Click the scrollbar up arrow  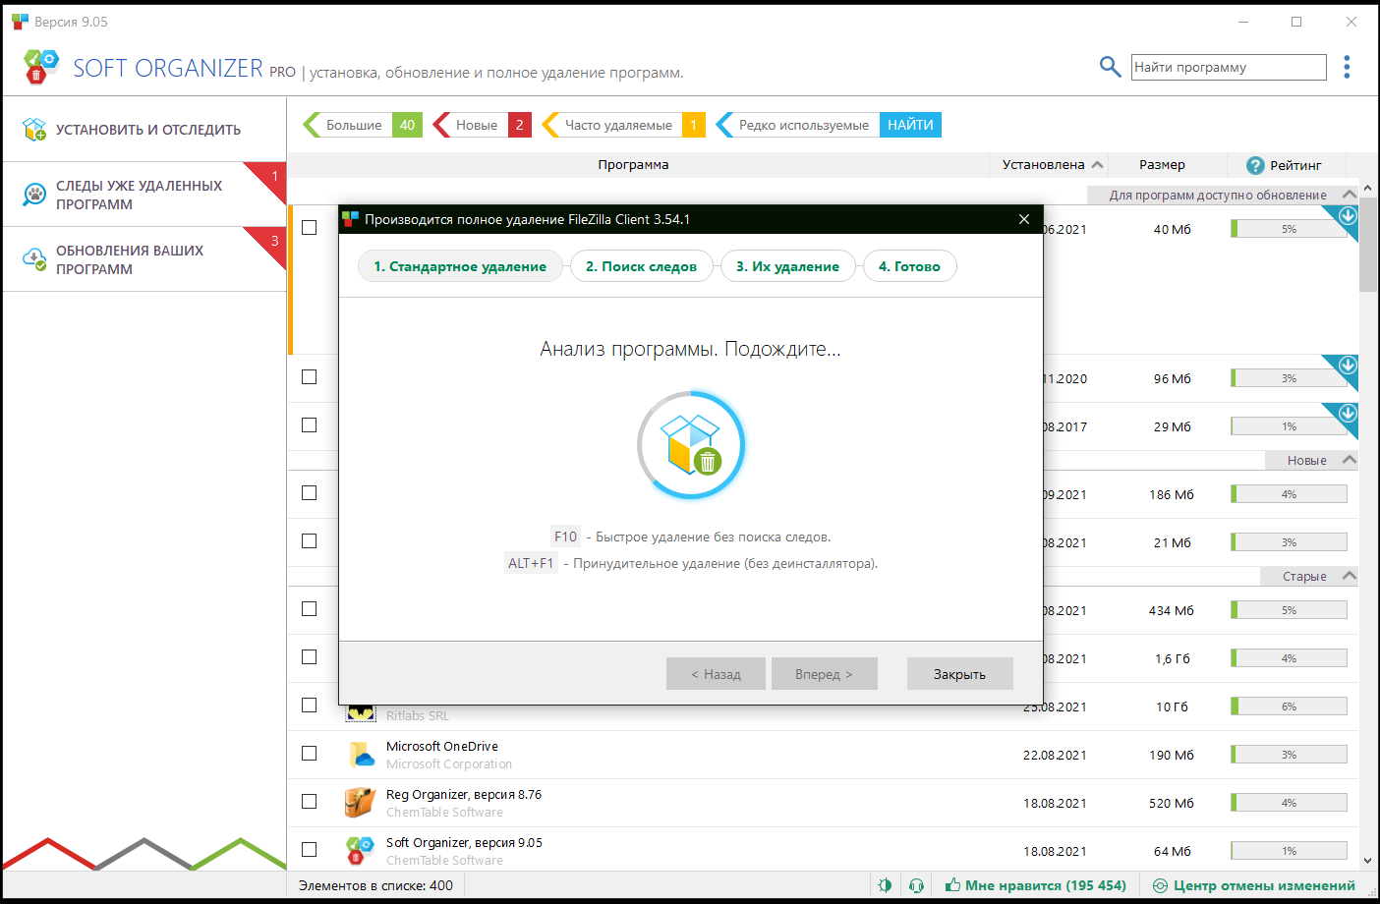pyautogui.click(x=1368, y=188)
